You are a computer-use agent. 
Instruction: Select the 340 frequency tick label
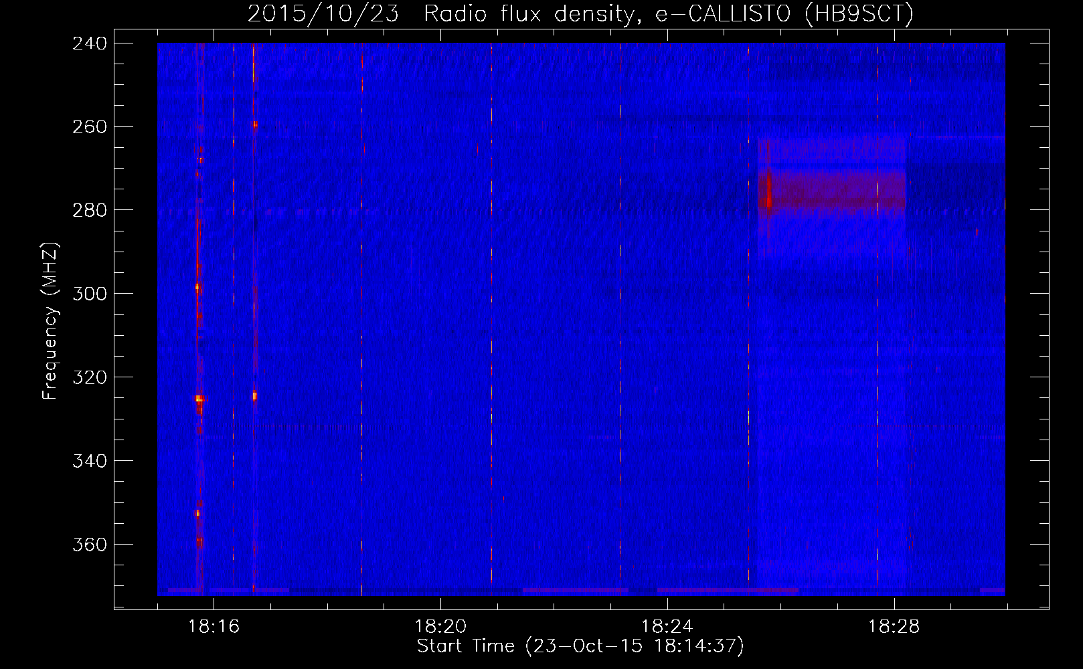point(89,462)
